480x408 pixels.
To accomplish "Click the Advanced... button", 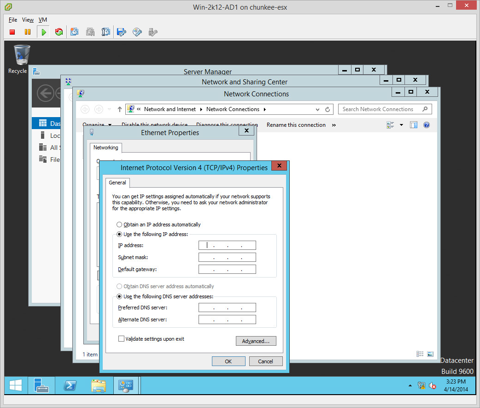I will click(x=256, y=341).
